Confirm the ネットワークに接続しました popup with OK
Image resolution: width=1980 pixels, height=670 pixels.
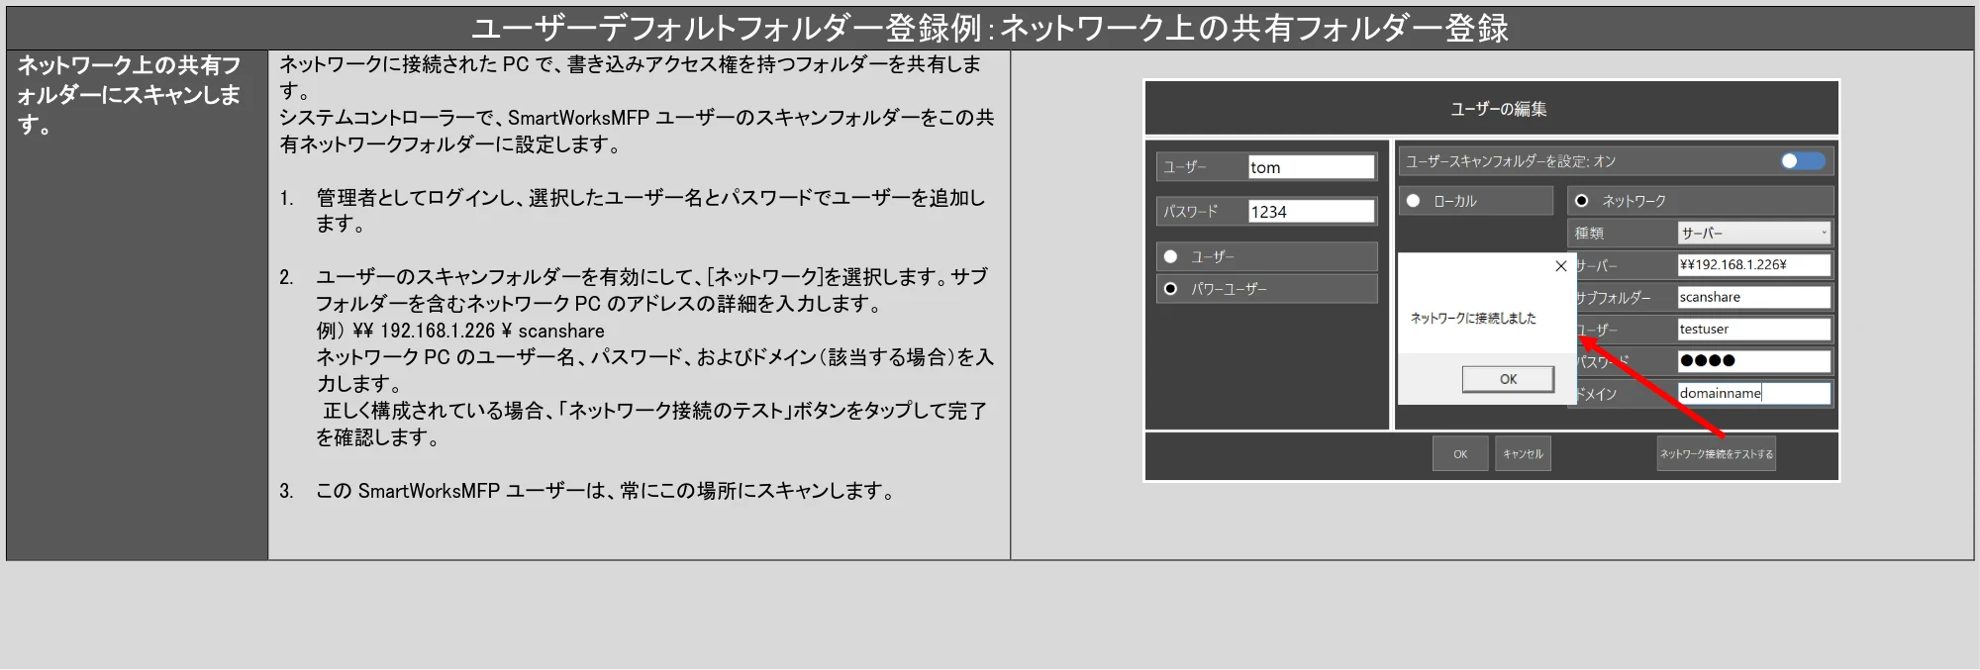(x=1508, y=379)
